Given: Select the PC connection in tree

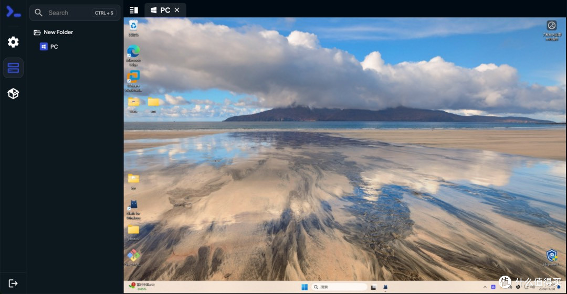Looking at the screenshot, I should pyautogui.click(x=49, y=47).
